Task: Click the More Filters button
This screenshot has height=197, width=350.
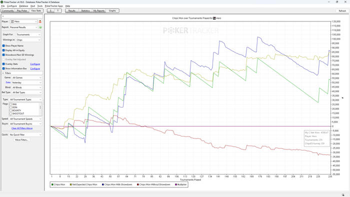Action: (21, 140)
